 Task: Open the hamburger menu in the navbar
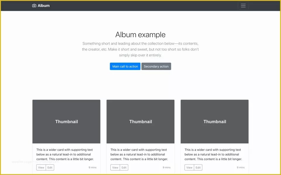coord(243,5)
